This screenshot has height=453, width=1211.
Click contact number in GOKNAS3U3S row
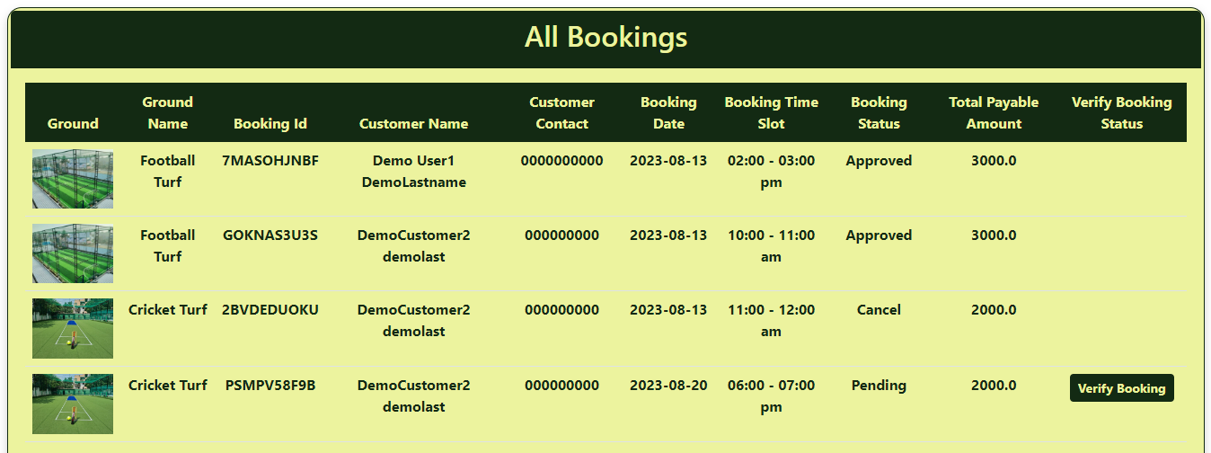[x=561, y=235]
